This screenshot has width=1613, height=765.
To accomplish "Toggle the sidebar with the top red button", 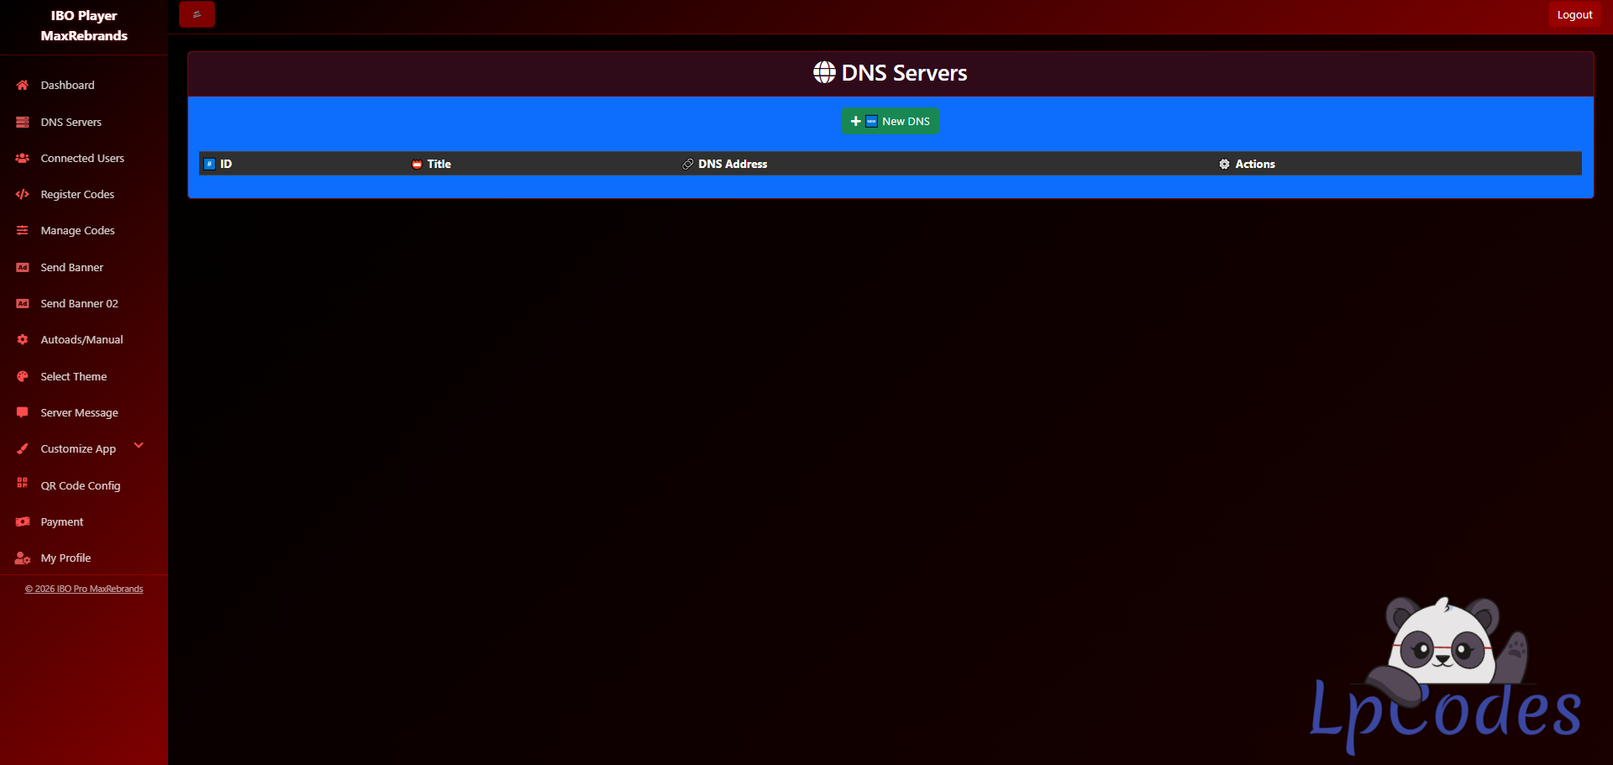I will pos(197,14).
